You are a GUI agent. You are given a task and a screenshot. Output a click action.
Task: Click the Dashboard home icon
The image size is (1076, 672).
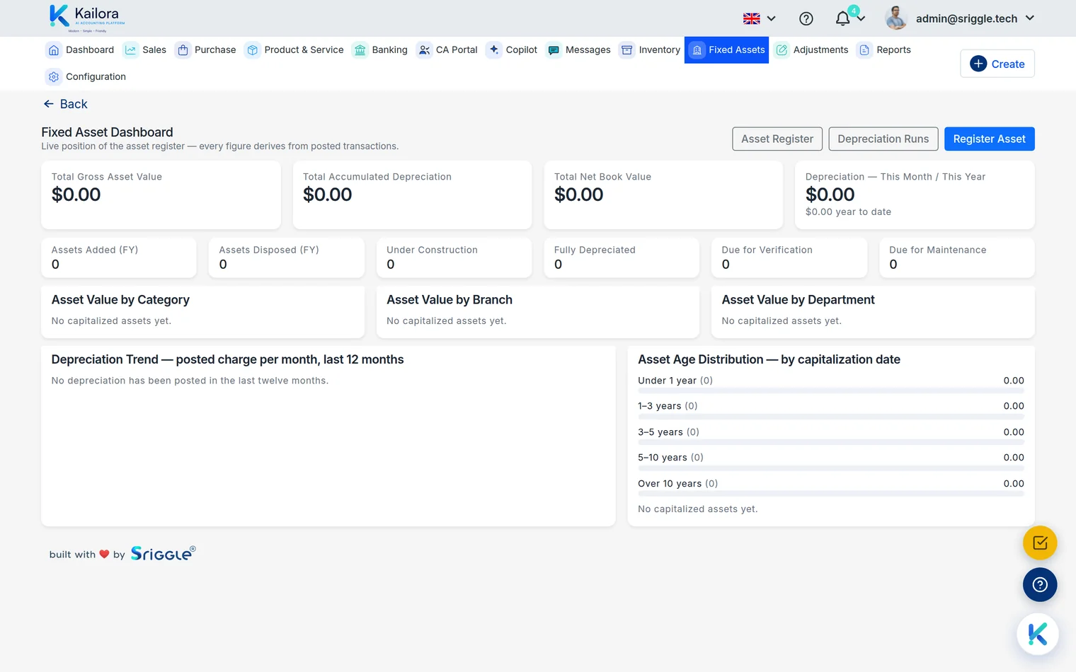(x=54, y=50)
